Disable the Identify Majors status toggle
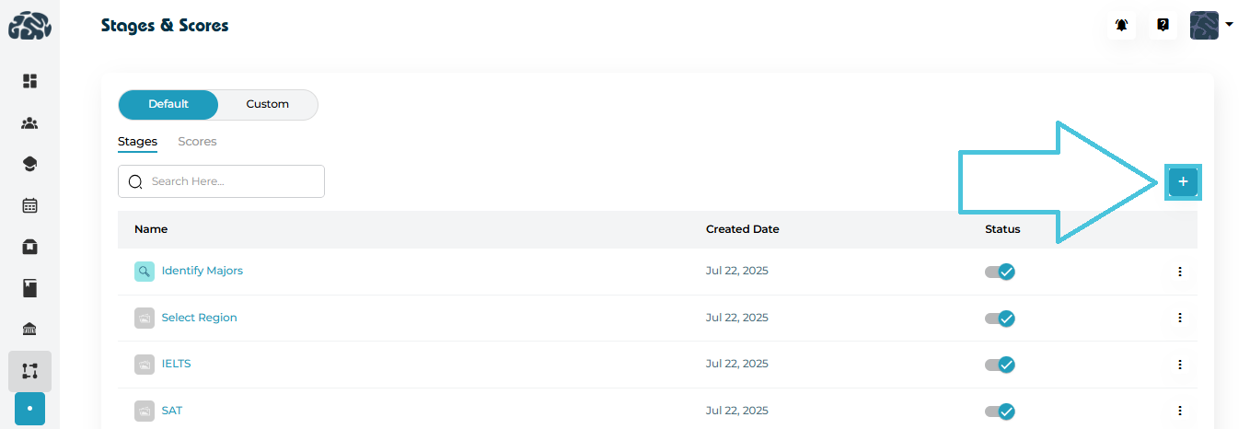The width and height of the screenshot is (1250, 429). (x=1000, y=272)
